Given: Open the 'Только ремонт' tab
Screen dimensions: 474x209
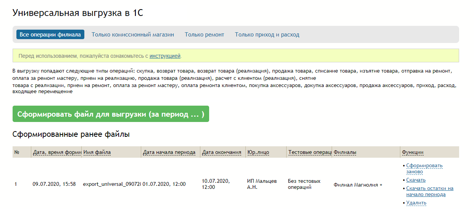Looking at the screenshot, I should (x=205, y=35).
